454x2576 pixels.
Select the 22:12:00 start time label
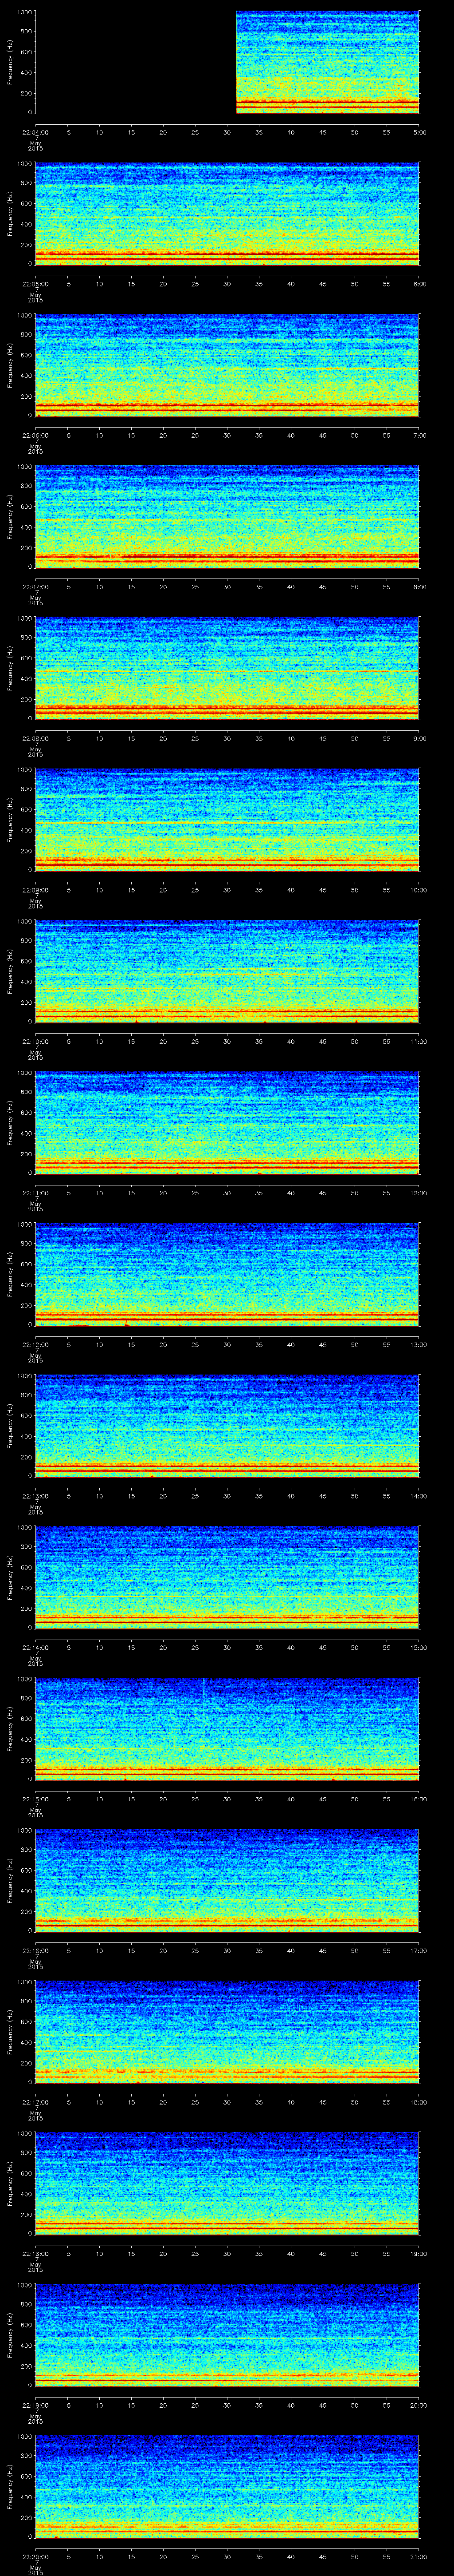(36, 1344)
